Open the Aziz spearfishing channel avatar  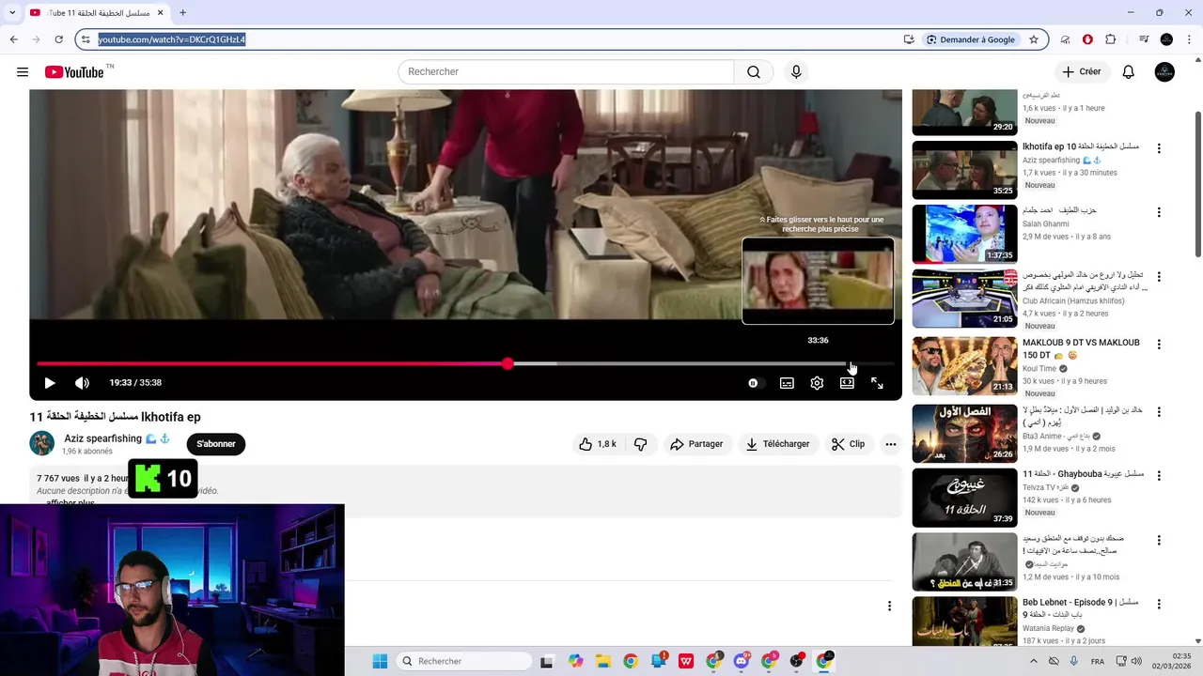point(42,443)
